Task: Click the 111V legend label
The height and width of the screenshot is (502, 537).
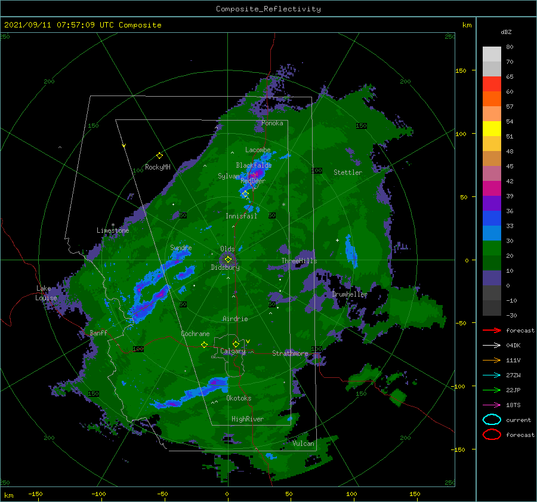Action: click(513, 360)
